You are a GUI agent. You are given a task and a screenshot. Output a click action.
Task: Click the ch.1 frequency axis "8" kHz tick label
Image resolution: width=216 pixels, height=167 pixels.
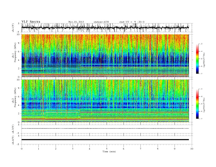click(x=19, y=43)
